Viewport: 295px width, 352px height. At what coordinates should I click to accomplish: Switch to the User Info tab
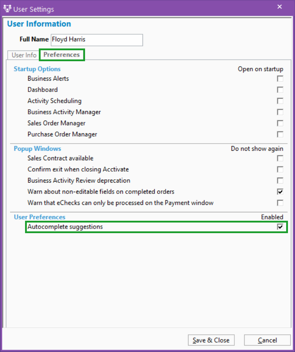pyautogui.click(x=23, y=55)
